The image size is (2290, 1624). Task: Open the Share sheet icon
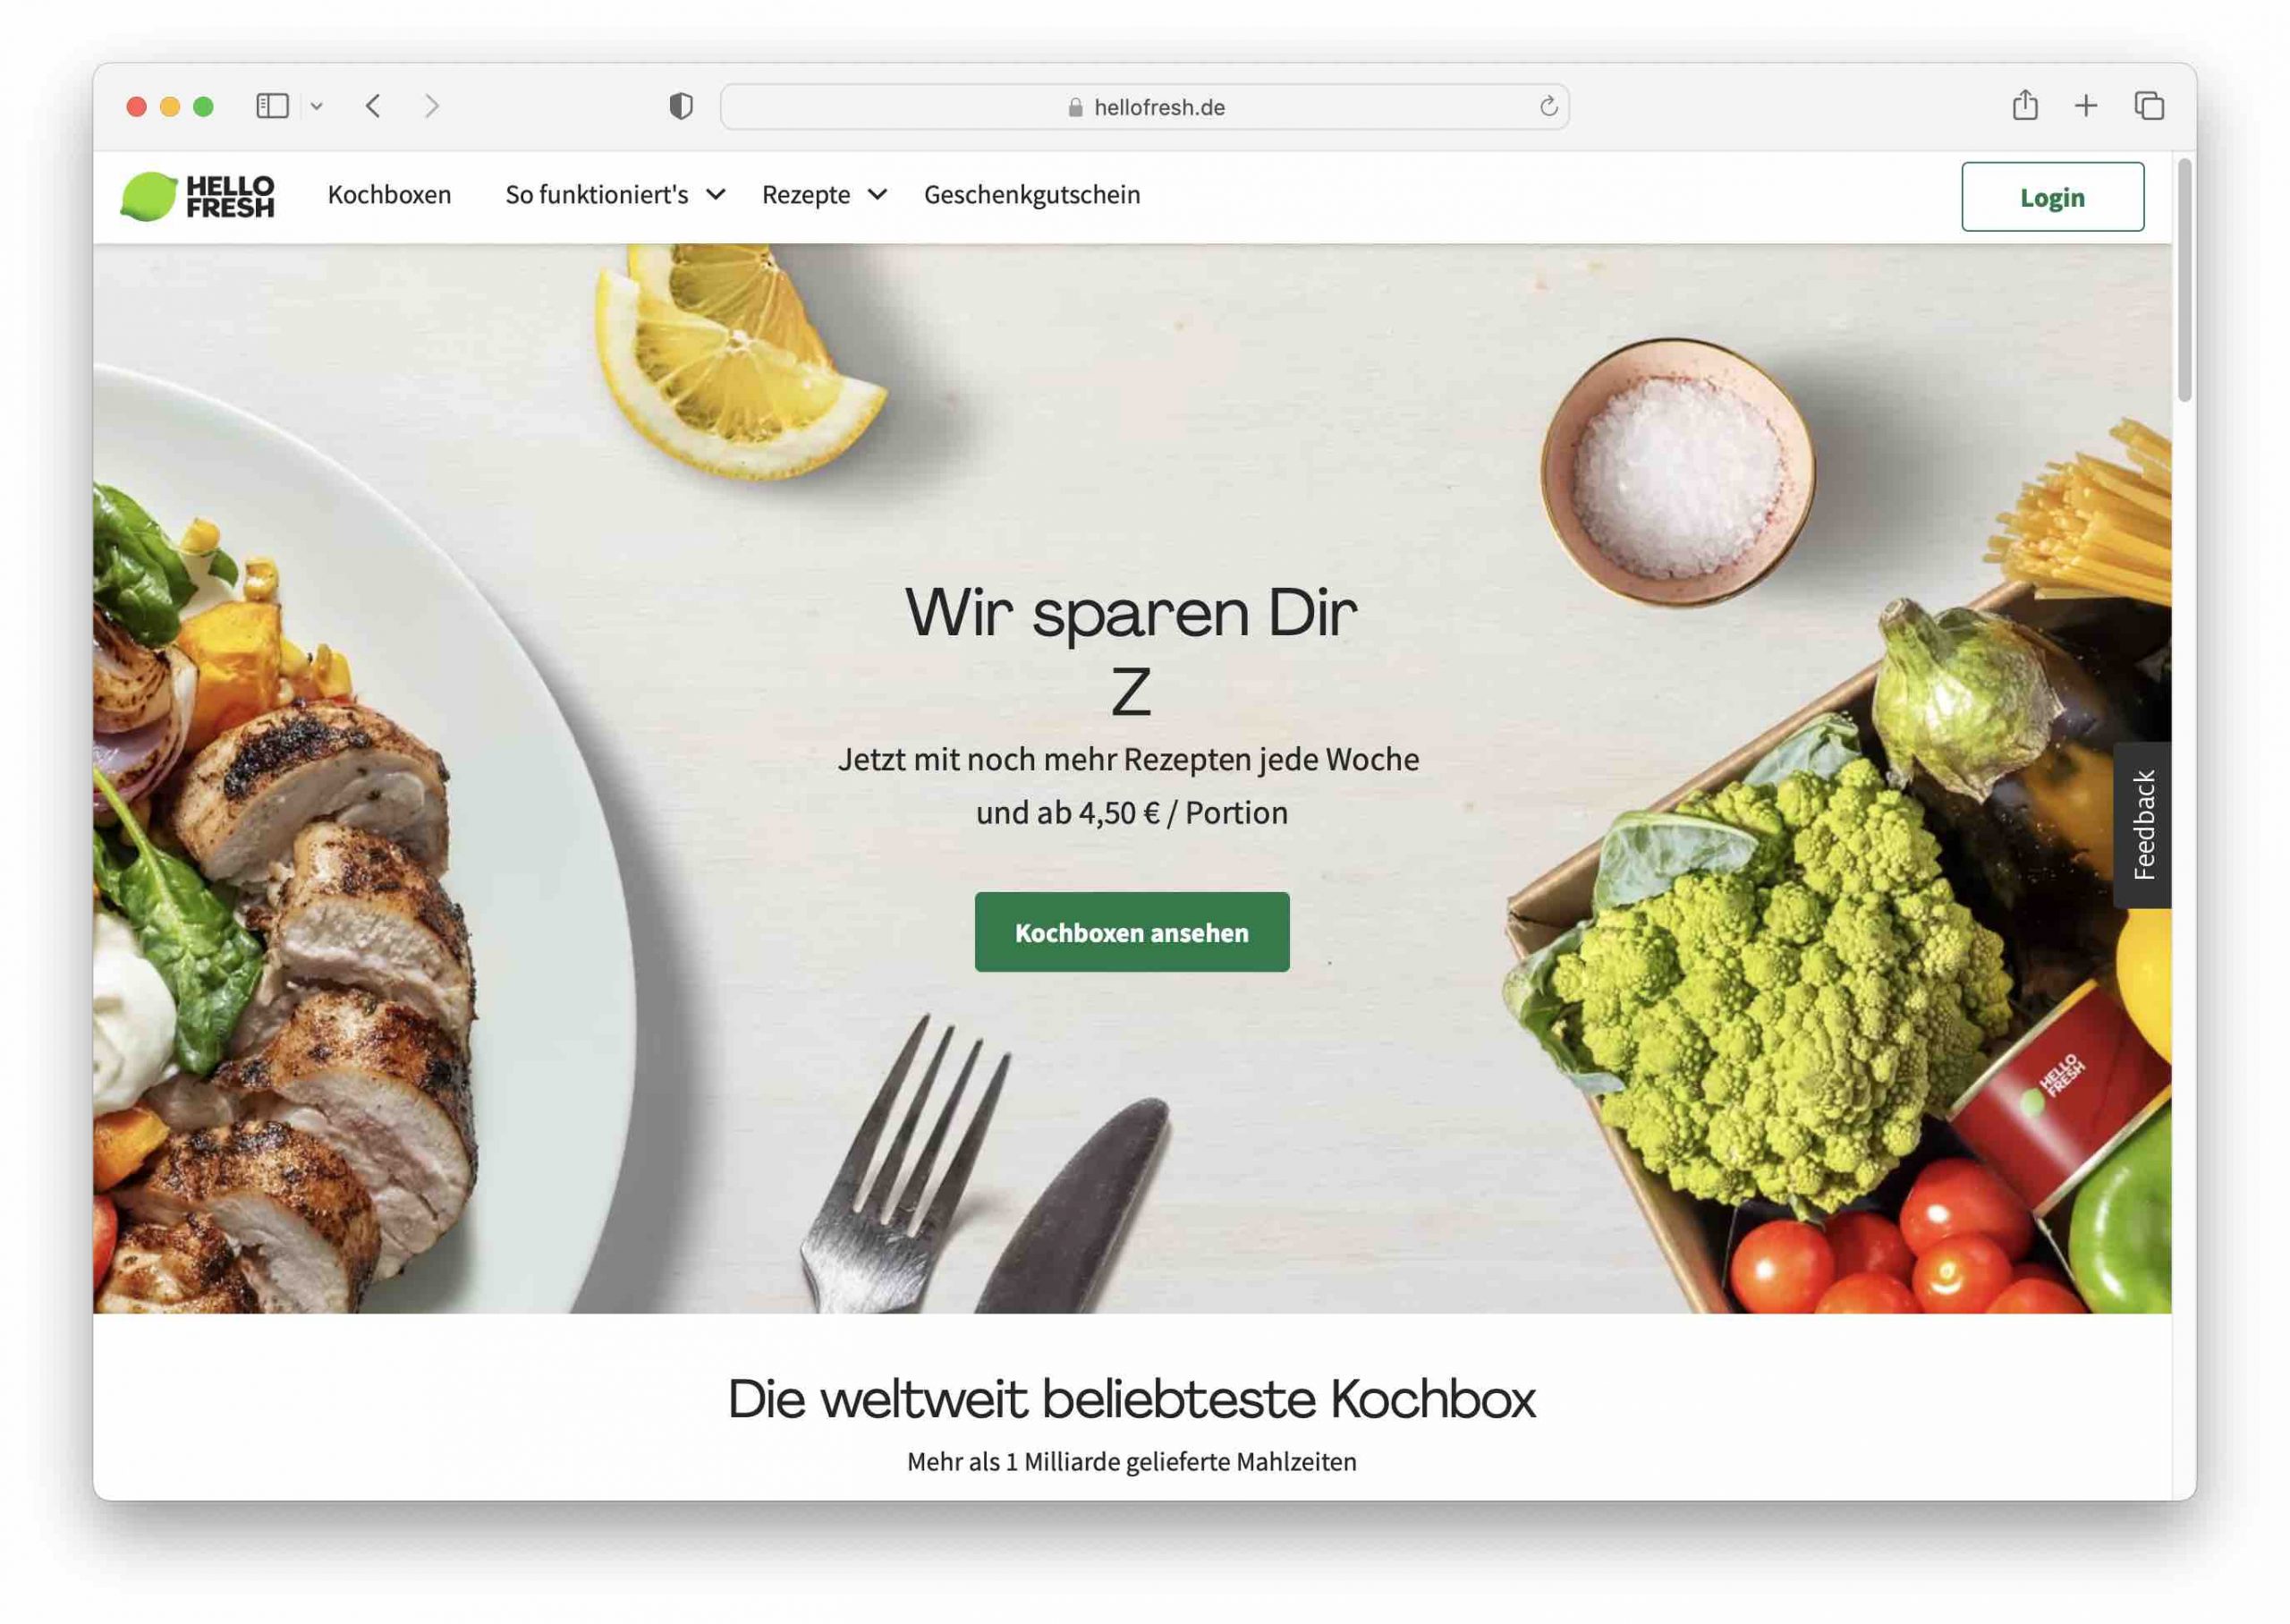[2024, 105]
